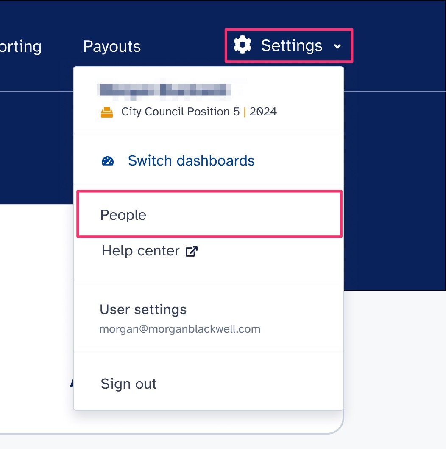
Task: Click the orange separator before 2024
Action: 245,112
